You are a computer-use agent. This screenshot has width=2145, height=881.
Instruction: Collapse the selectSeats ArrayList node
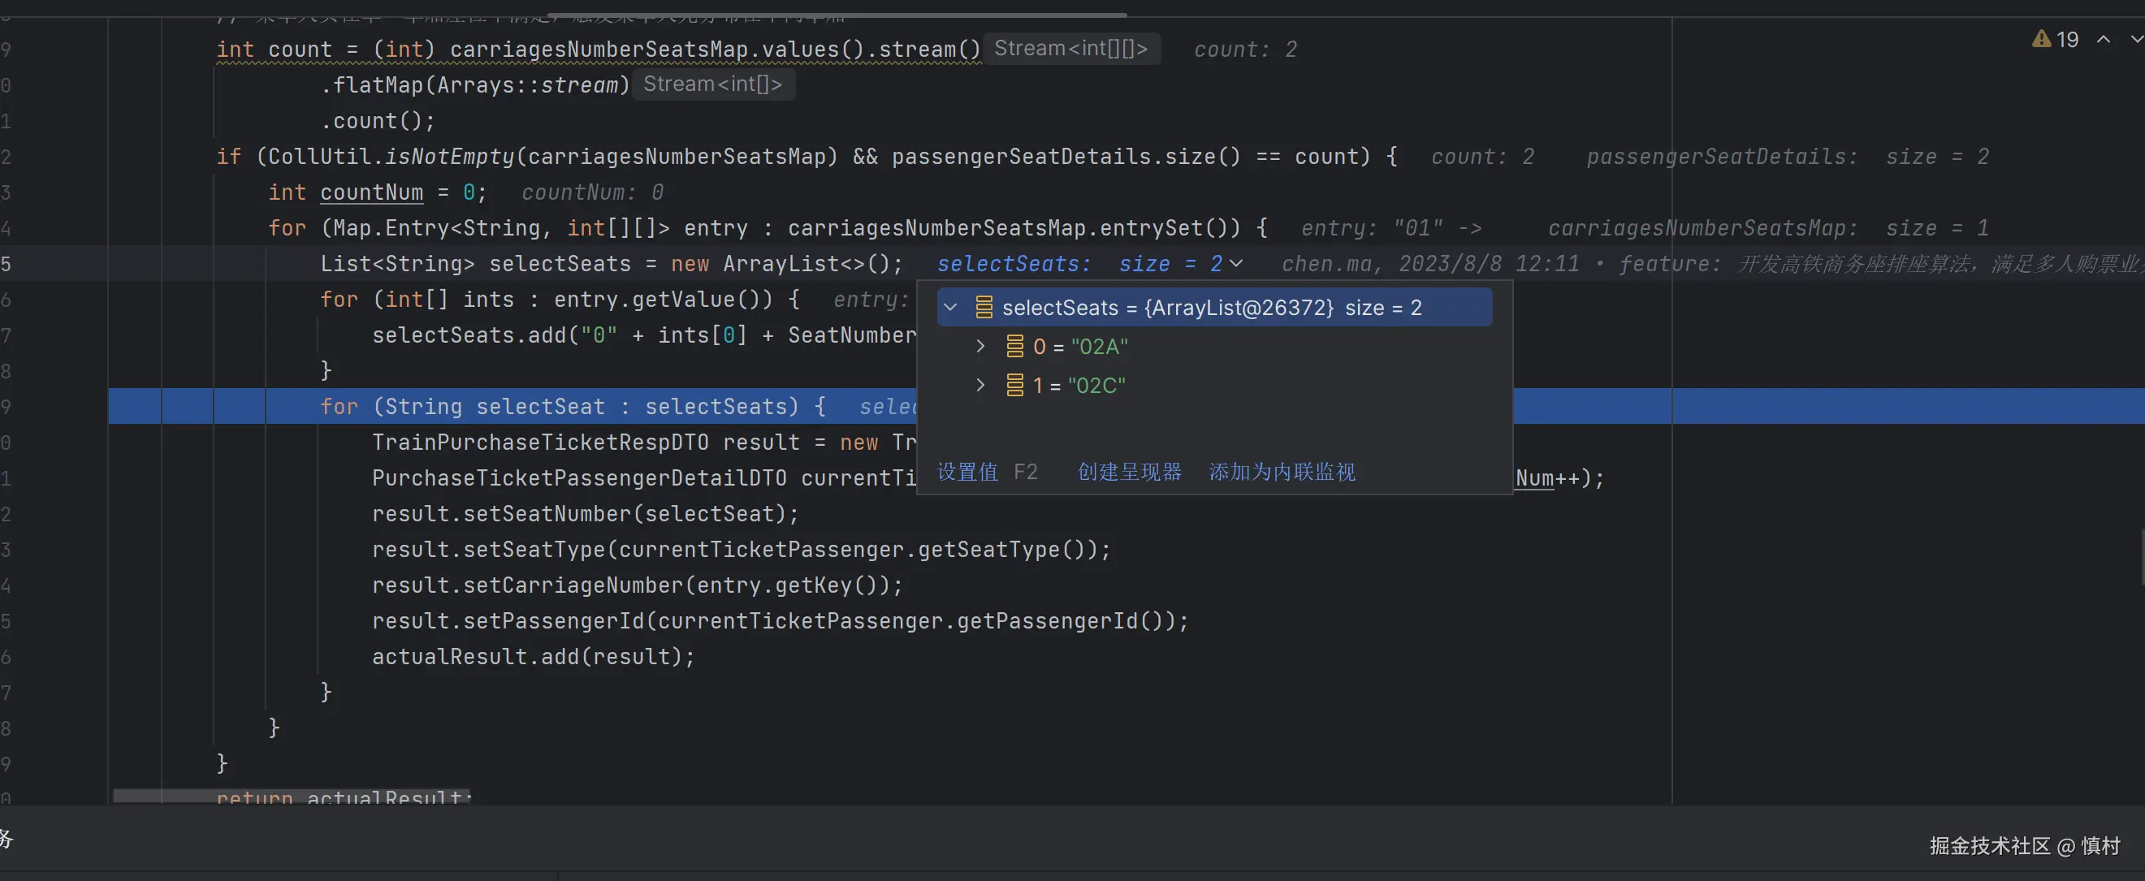[950, 307]
